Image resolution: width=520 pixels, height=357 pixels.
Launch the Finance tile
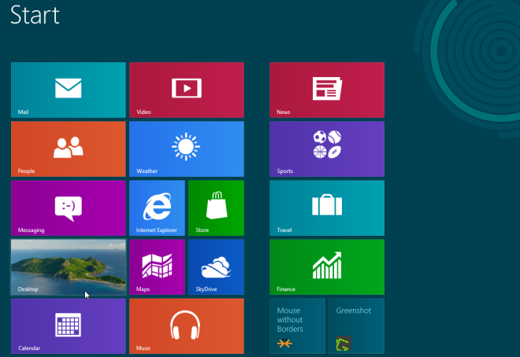point(327,267)
